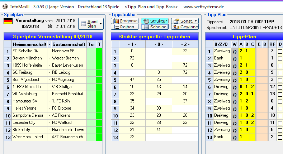
Task: Tick the D checkbox in Tipp-Plan row 8
Action: 280,102
